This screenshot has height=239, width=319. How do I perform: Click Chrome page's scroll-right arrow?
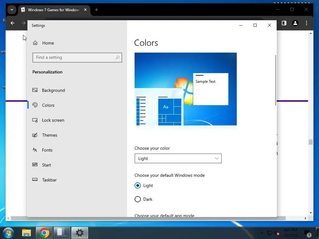[305, 218]
